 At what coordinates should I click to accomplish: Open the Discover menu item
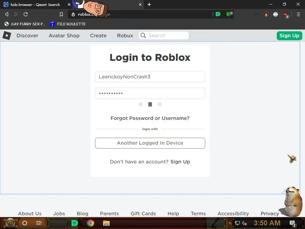pyautogui.click(x=27, y=36)
